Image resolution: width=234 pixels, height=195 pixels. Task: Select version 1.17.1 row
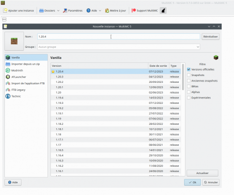(116, 139)
